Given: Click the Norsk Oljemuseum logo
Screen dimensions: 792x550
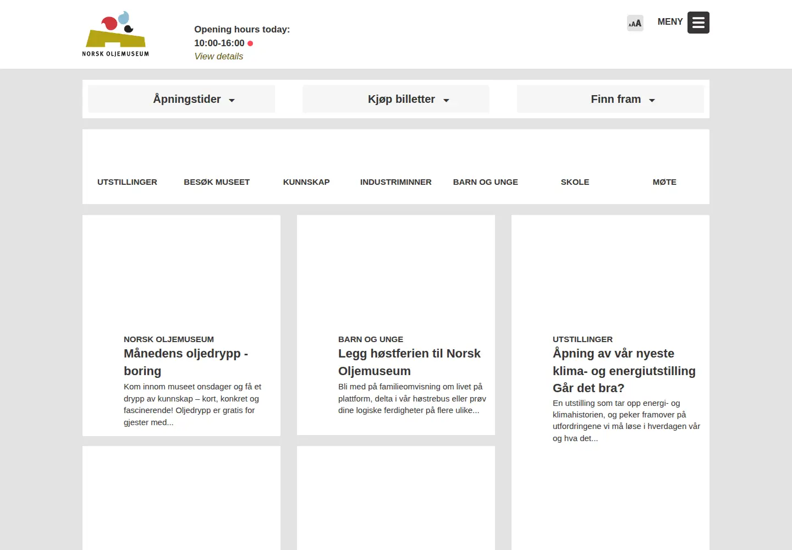Looking at the screenshot, I should click(116, 34).
